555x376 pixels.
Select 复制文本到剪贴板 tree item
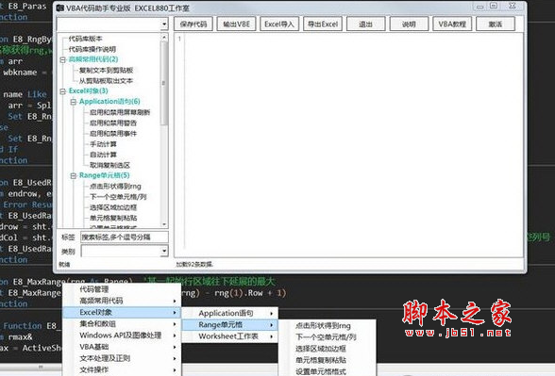click(106, 71)
